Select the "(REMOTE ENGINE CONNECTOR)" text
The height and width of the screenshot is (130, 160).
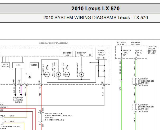click(58, 116)
